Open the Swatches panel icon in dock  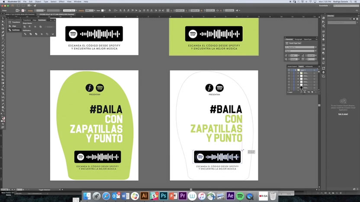coord(324,32)
